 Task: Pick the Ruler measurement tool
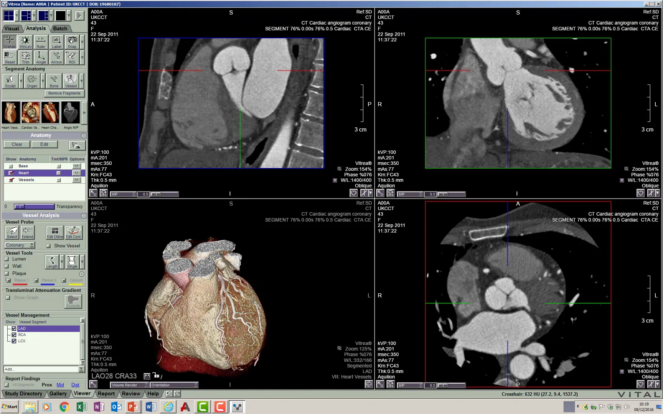coord(41,42)
